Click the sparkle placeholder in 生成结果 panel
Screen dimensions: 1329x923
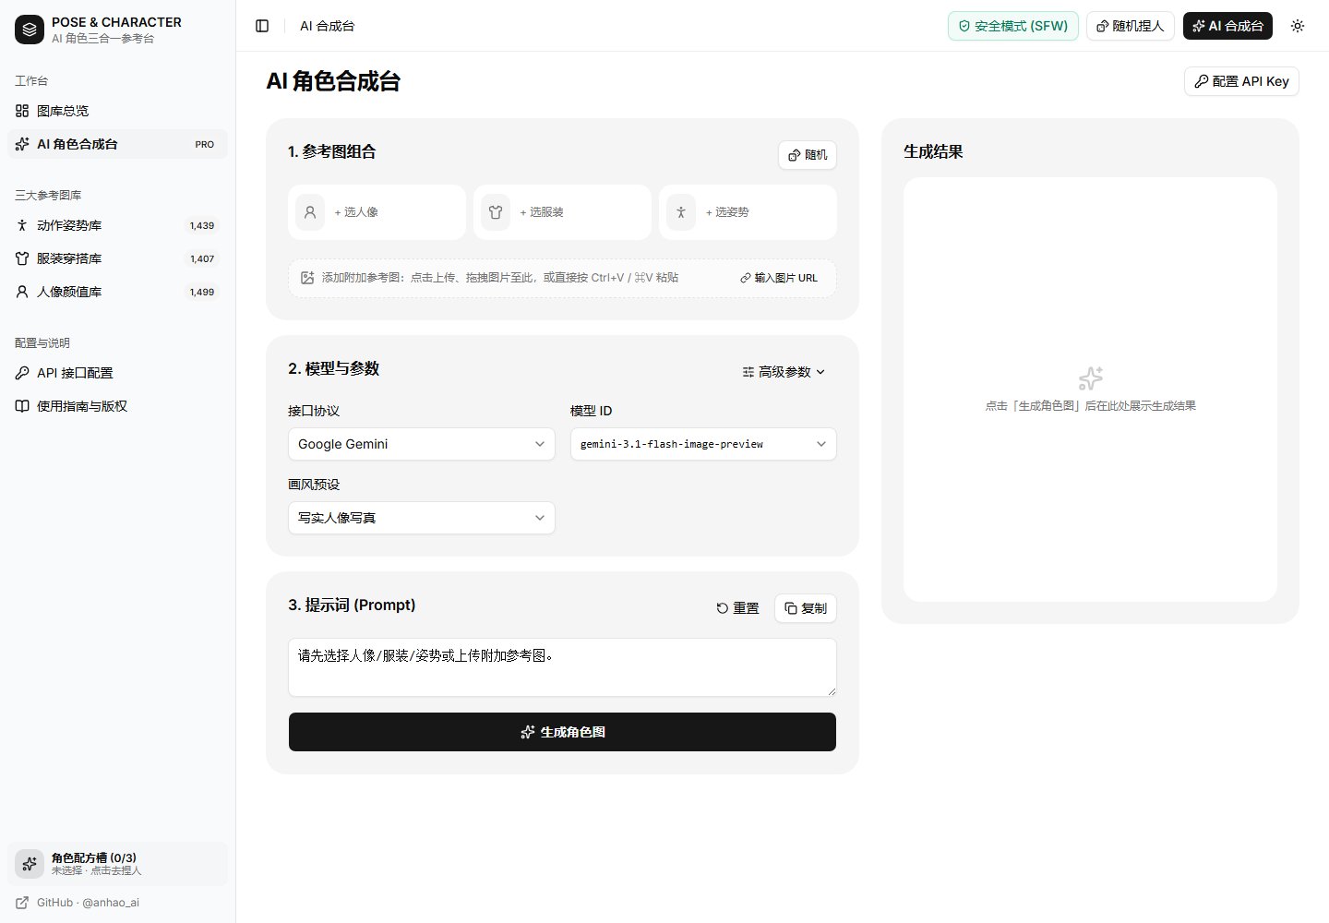1090,378
